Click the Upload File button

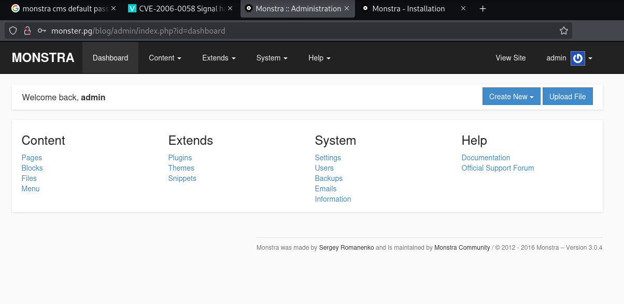click(568, 97)
